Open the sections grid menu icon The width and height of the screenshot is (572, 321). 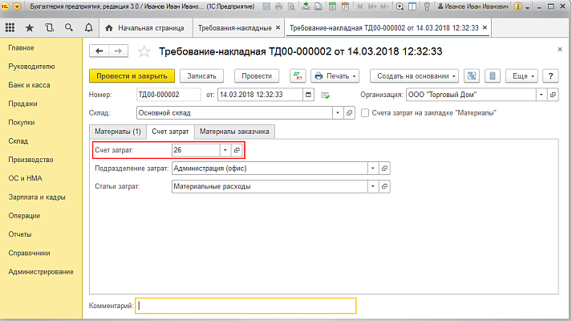(10, 28)
